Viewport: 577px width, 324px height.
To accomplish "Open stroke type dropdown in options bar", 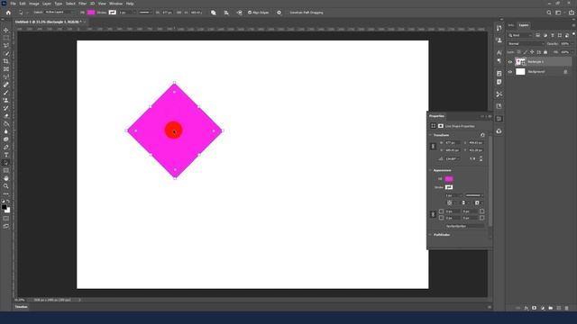I will coord(145,13).
